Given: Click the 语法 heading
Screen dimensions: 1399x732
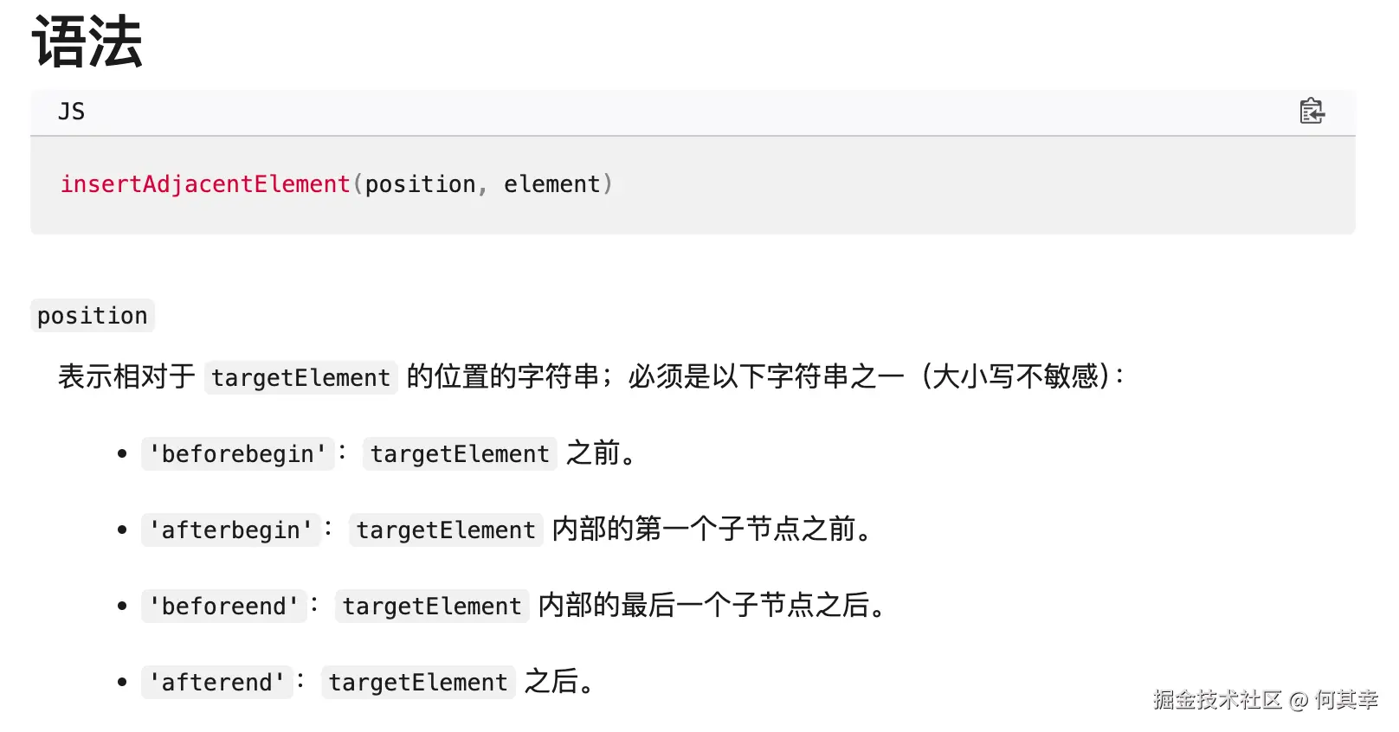Looking at the screenshot, I should click(x=87, y=42).
